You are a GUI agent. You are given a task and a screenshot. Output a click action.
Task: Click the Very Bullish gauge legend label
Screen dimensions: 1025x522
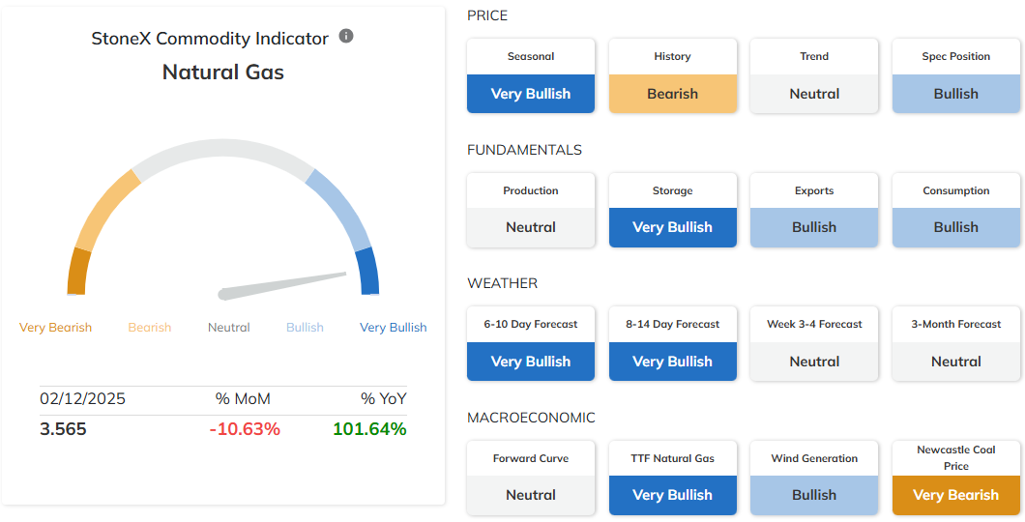(393, 328)
